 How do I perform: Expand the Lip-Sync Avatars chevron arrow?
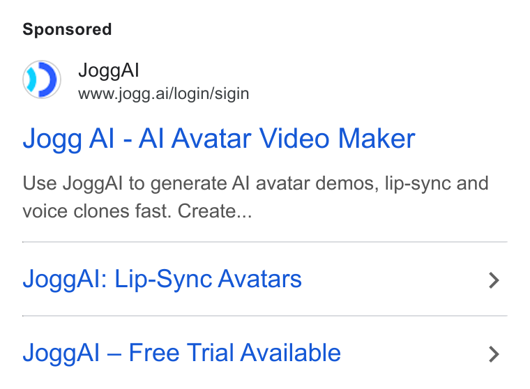click(x=494, y=280)
